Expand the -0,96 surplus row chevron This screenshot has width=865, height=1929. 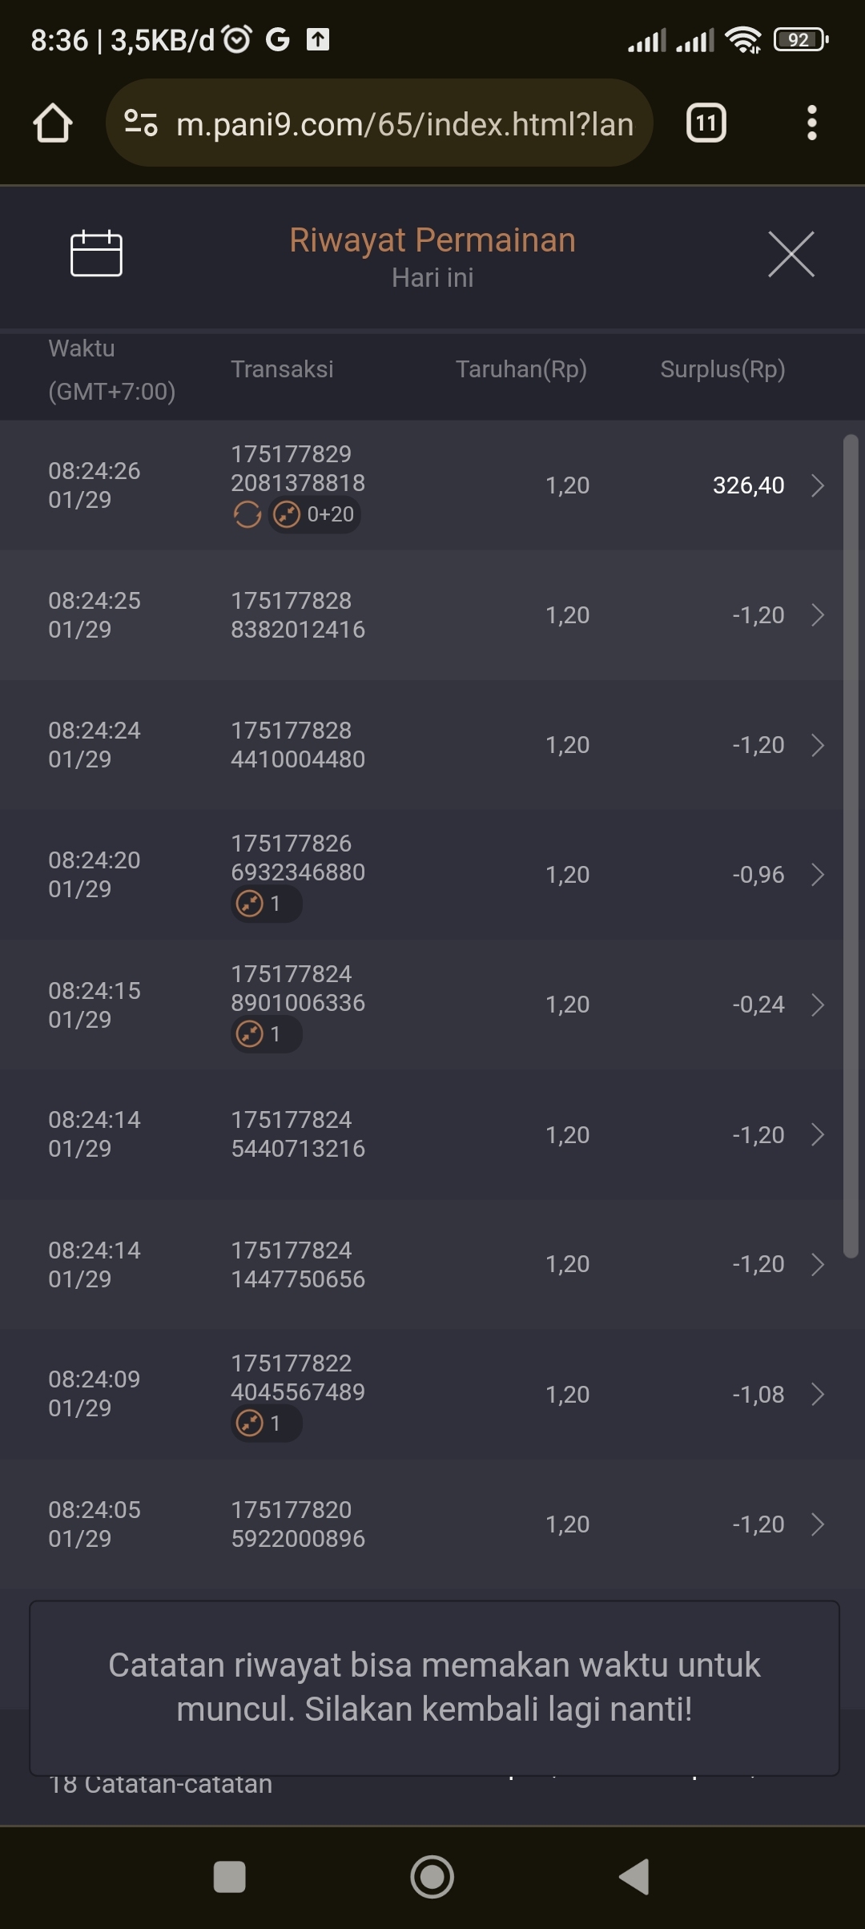click(x=817, y=875)
